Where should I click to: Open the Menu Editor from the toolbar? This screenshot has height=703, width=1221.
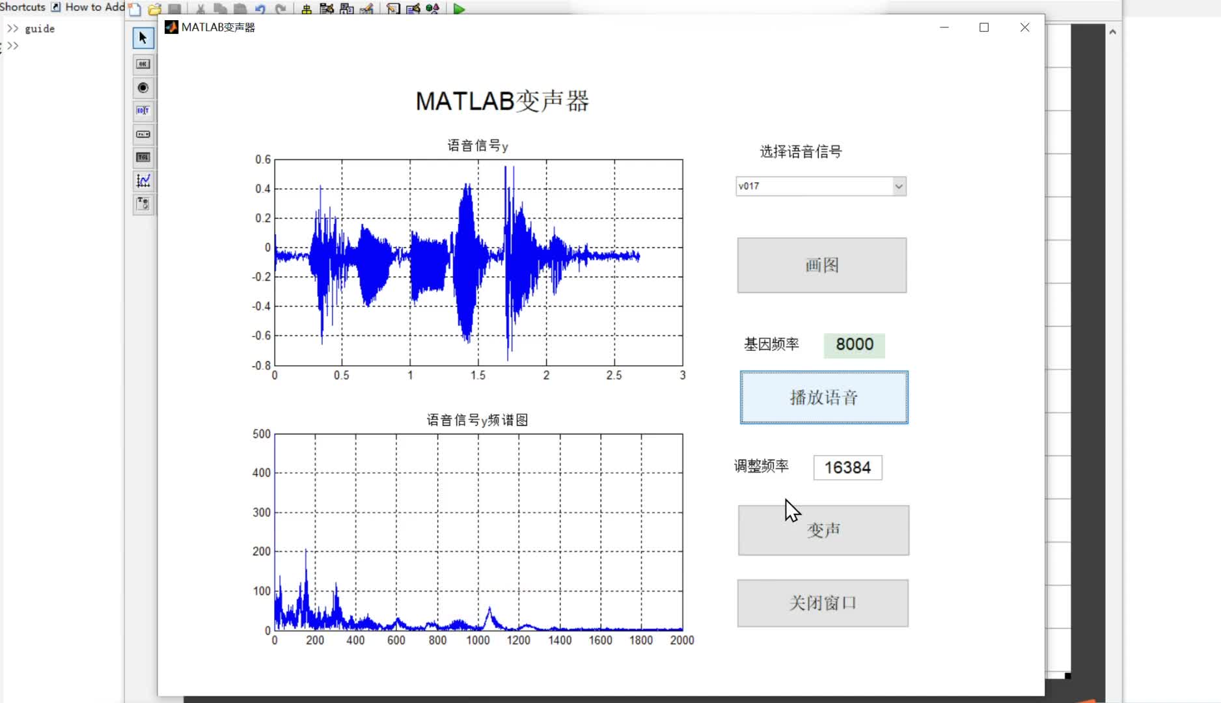click(325, 8)
